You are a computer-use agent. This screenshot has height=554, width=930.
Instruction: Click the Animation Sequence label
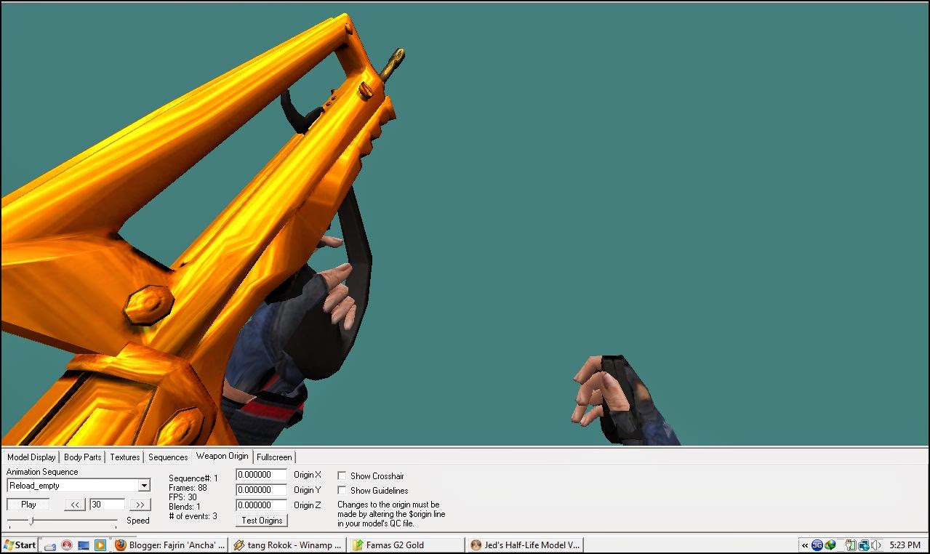[42, 472]
